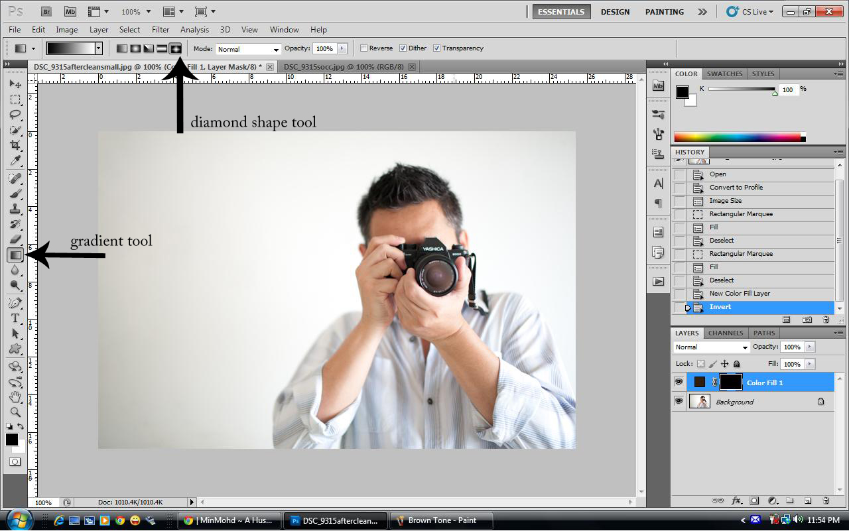Image resolution: width=849 pixels, height=531 pixels.
Task: Select the Gradient tool in toolbox
Action: 15,255
